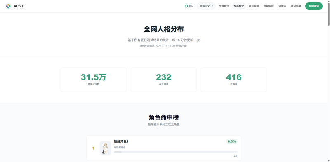Open the 简体中文 language dropdown
The width and height of the screenshot is (330, 162).
pyautogui.click(x=206, y=6)
